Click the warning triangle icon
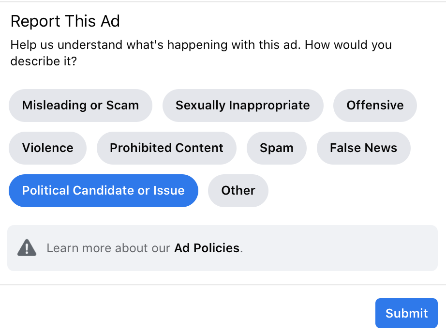The width and height of the screenshot is (446, 335). coord(27,248)
